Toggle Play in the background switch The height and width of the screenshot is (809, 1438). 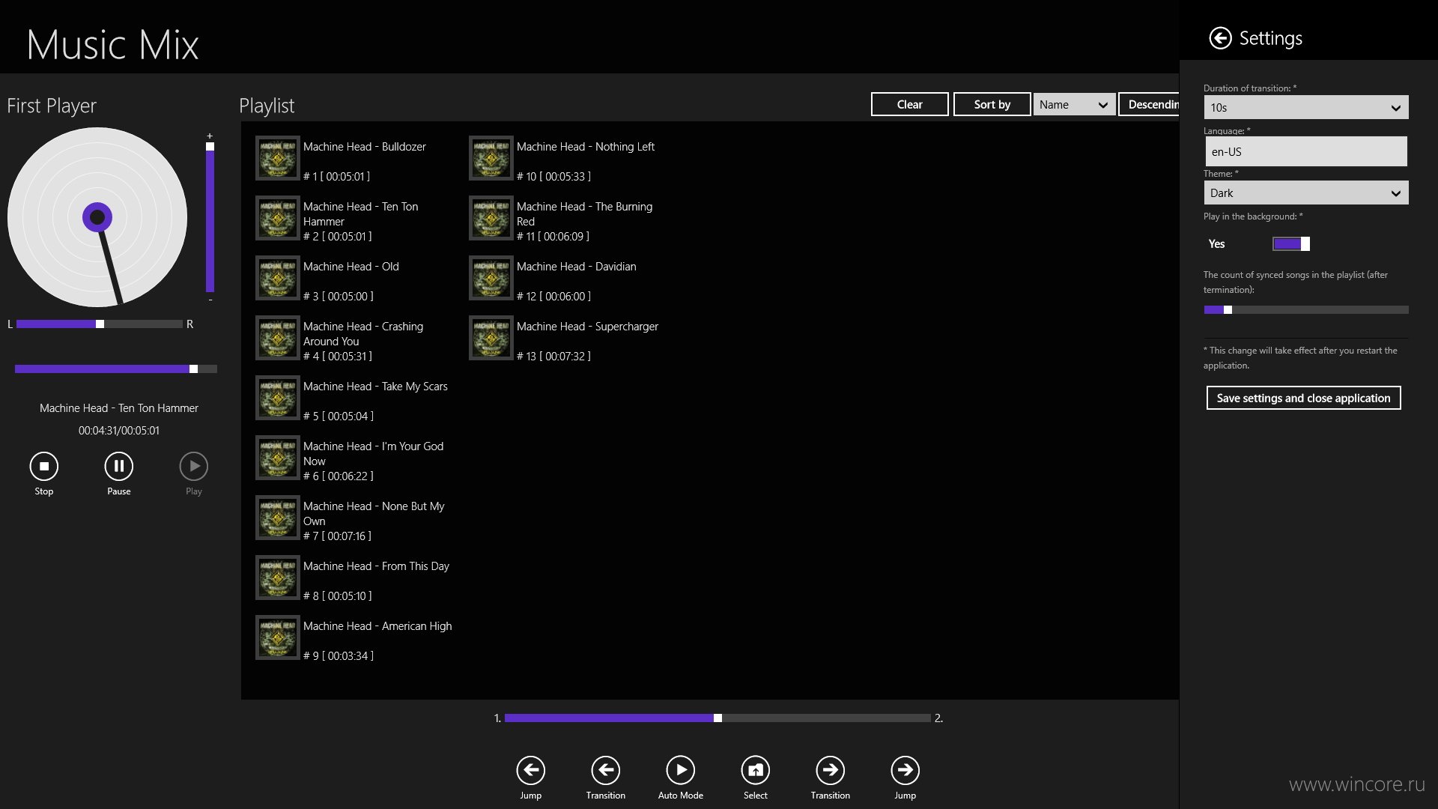coord(1291,243)
